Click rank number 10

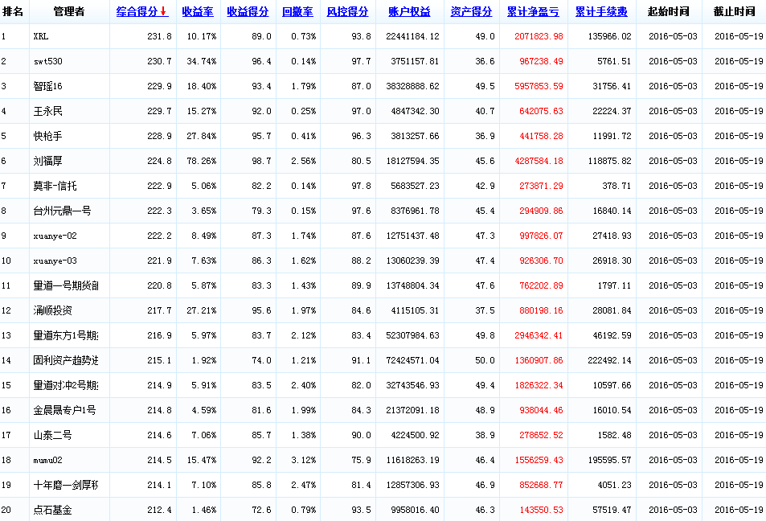[x=6, y=261]
